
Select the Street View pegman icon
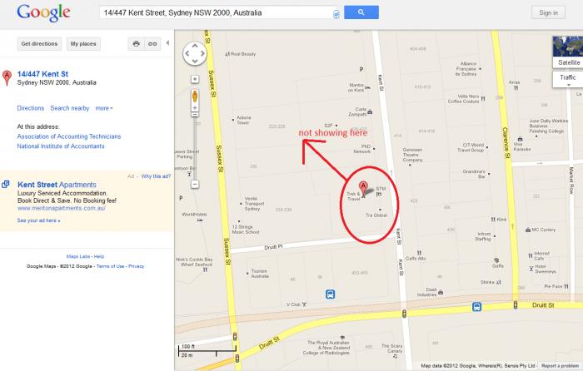[x=195, y=96]
